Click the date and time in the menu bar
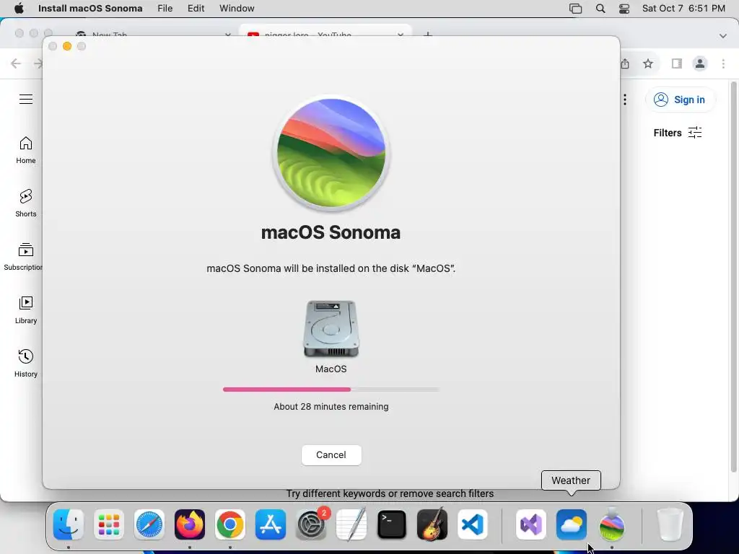The height and width of the screenshot is (554, 739). pyautogui.click(x=683, y=9)
